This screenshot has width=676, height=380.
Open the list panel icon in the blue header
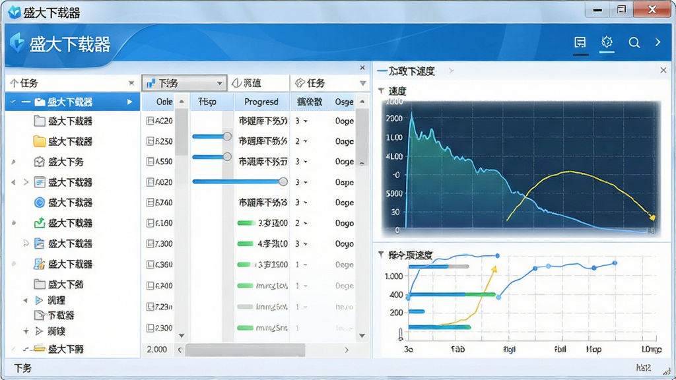click(x=580, y=42)
